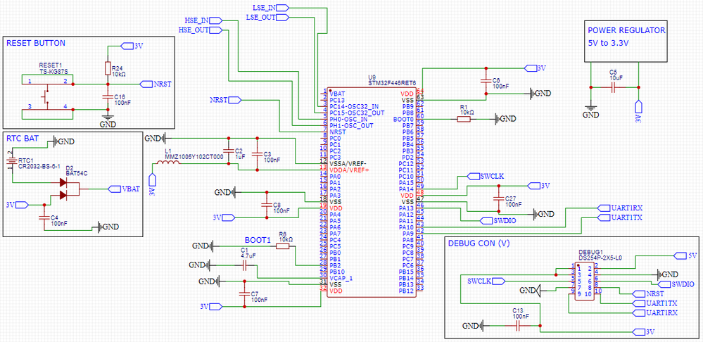Image resolution: width=703 pixels, height=342 pixels.
Task: Click the "PH0-OSC_IN" pin label
Action: [348, 119]
